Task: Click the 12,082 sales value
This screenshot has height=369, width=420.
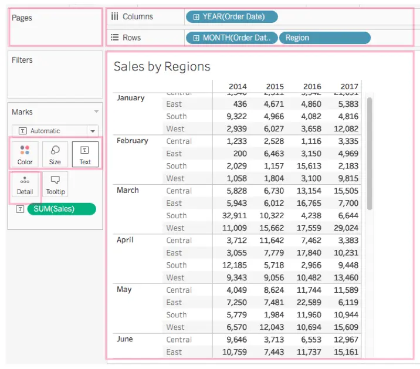Action: [346, 129]
